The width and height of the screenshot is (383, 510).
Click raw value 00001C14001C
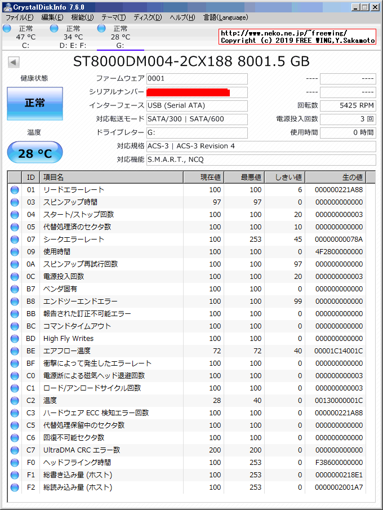pyautogui.click(x=339, y=351)
